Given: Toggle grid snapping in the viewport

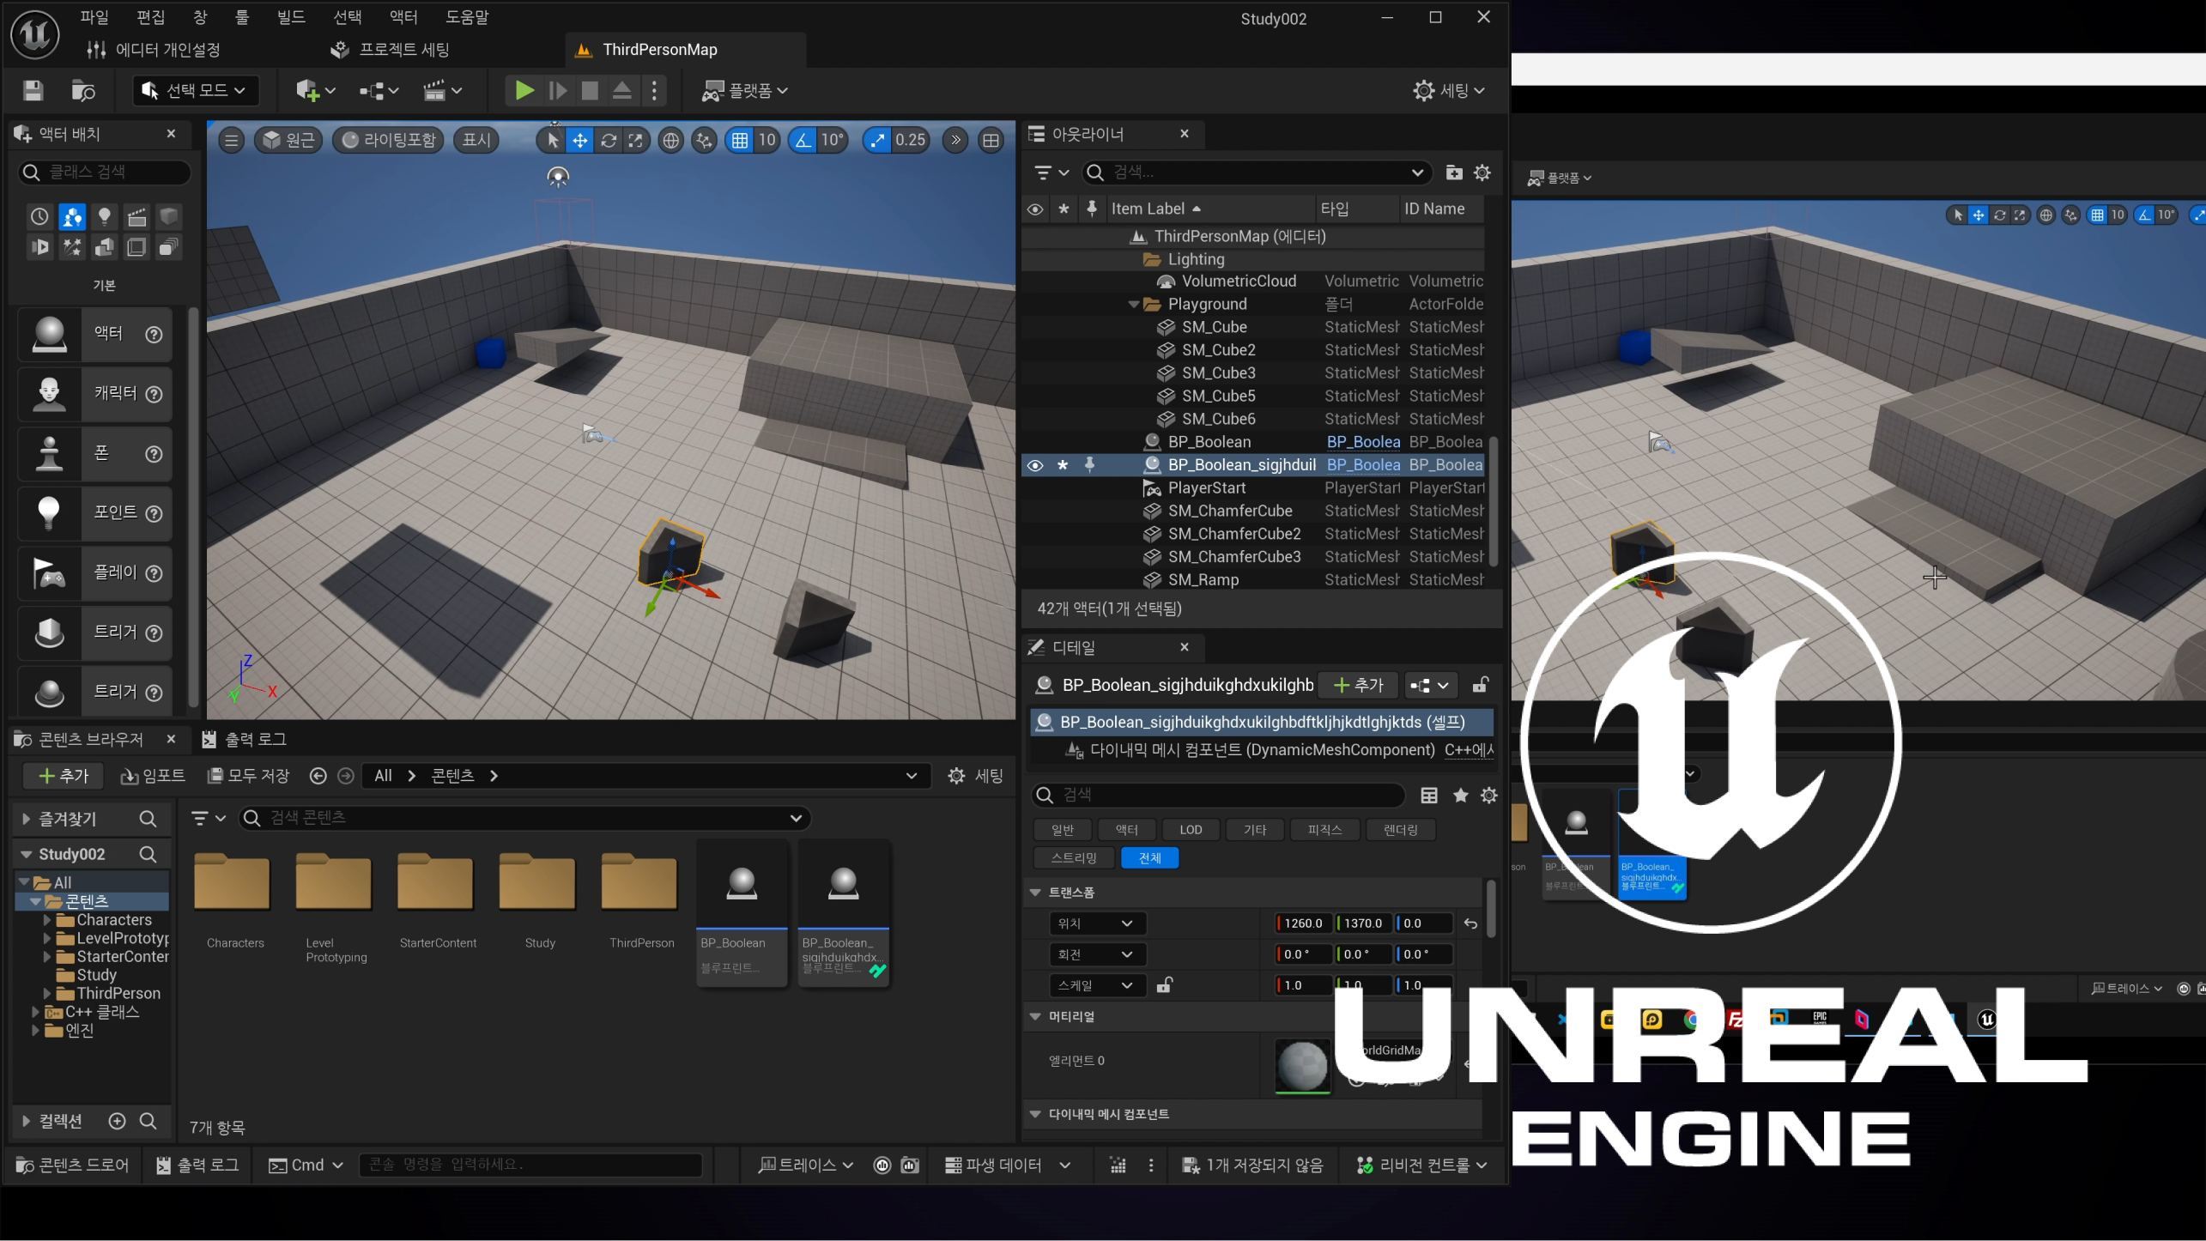Looking at the screenshot, I should (x=740, y=140).
